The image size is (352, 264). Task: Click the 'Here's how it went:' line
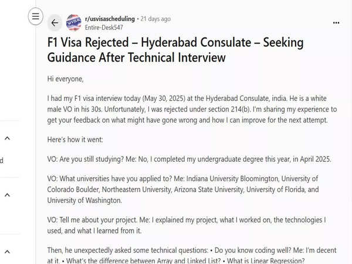click(x=75, y=140)
